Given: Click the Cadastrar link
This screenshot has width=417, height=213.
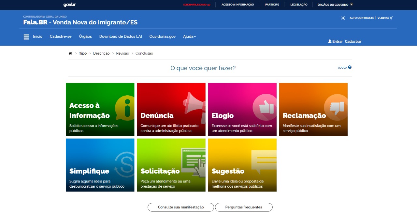Looking at the screenshot, I should pyautogui.click(x=353, y=41).
